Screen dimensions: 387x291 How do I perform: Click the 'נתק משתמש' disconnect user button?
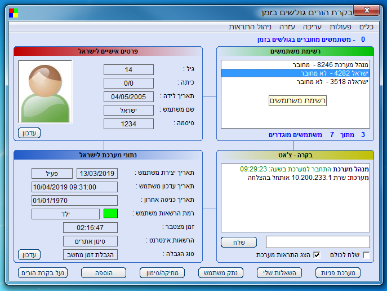click(x=221, y=274)
